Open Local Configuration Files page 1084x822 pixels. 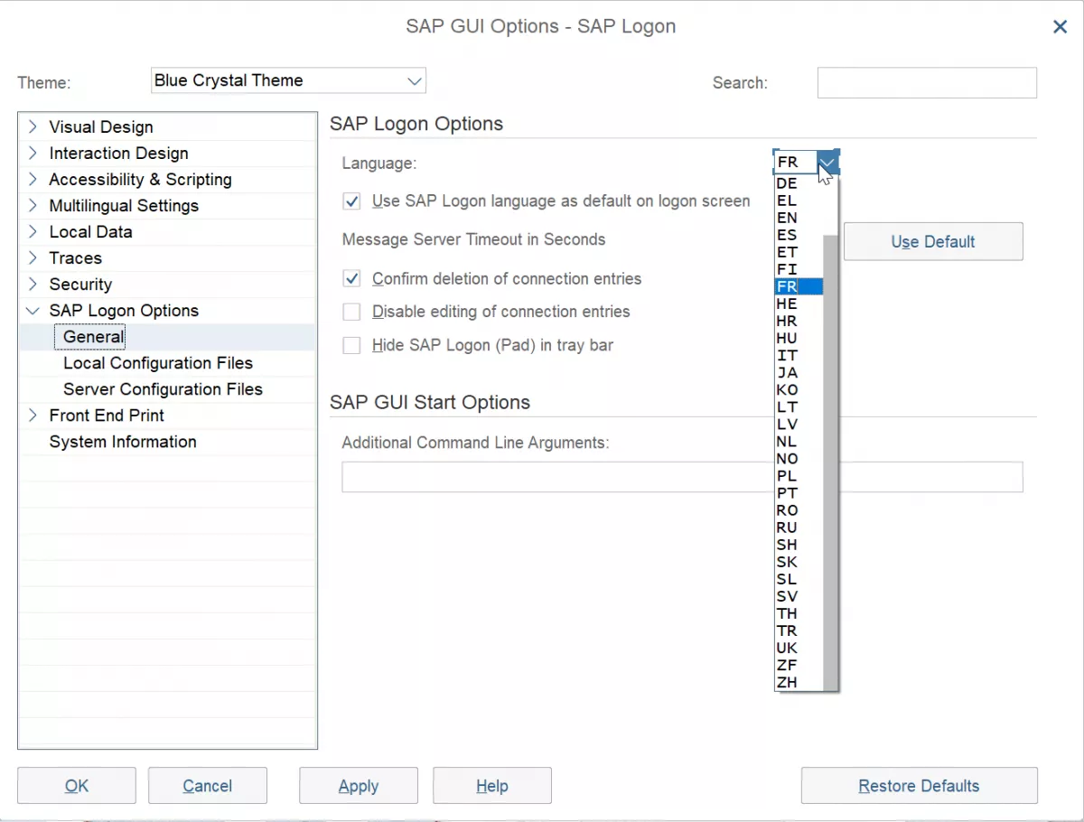pos(158,363)
